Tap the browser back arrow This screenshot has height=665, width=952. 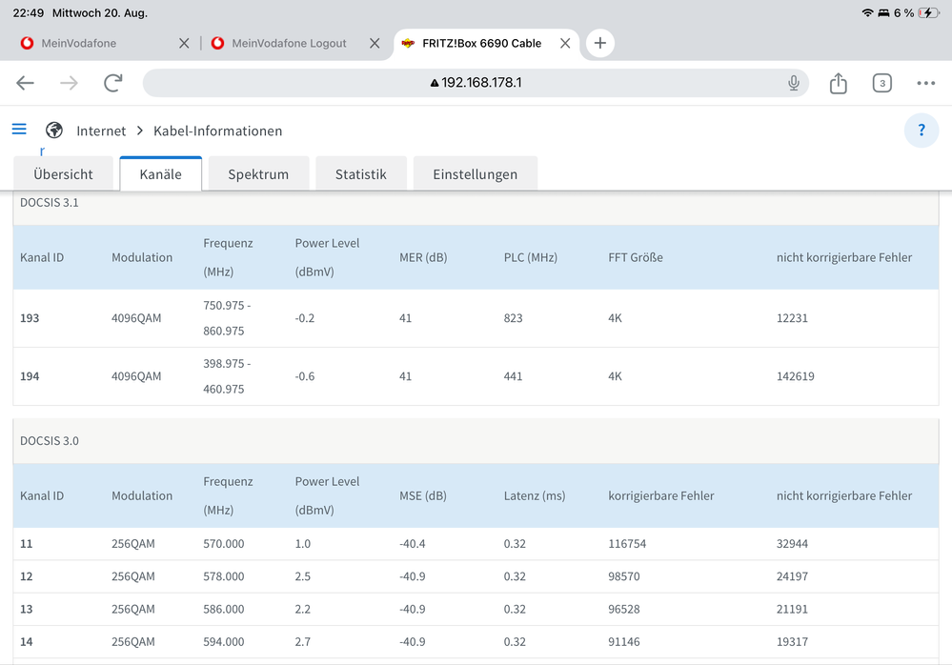pyautogui.click(x=26, y=83)
